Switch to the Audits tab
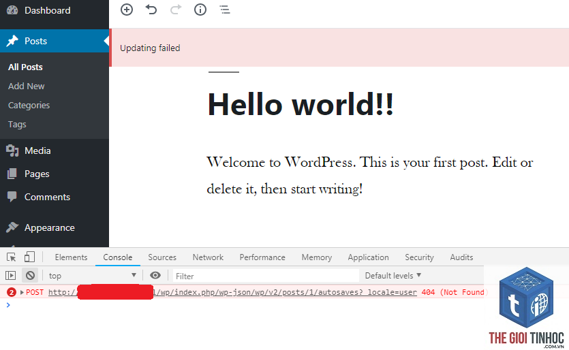The image size is (569, 350). (461, 257)
